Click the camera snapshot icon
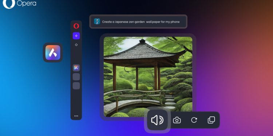 coord(177,120)
